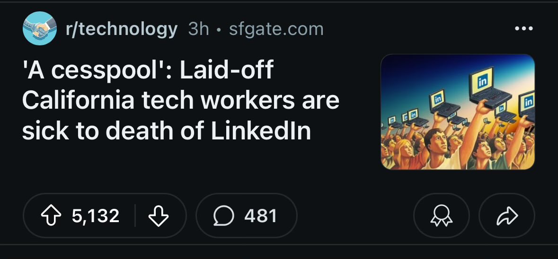558x259 pixels.
Task: Click the r/technology community avatar
Action: pyautogui.click(x=39, y=29)
